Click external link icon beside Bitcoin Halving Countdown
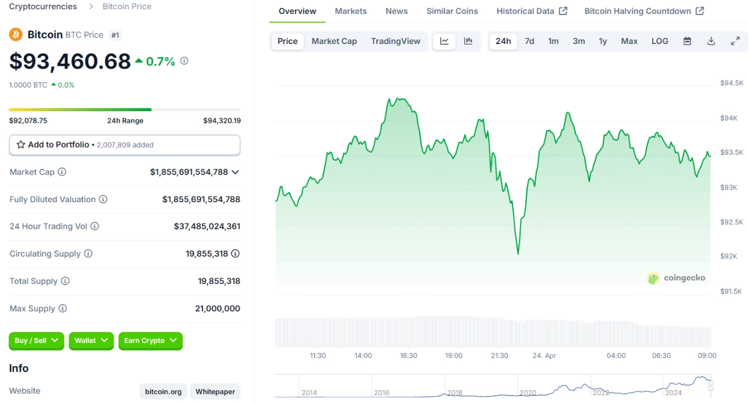The width and height of the screenshot is (749, 405). tap(700, 11)
